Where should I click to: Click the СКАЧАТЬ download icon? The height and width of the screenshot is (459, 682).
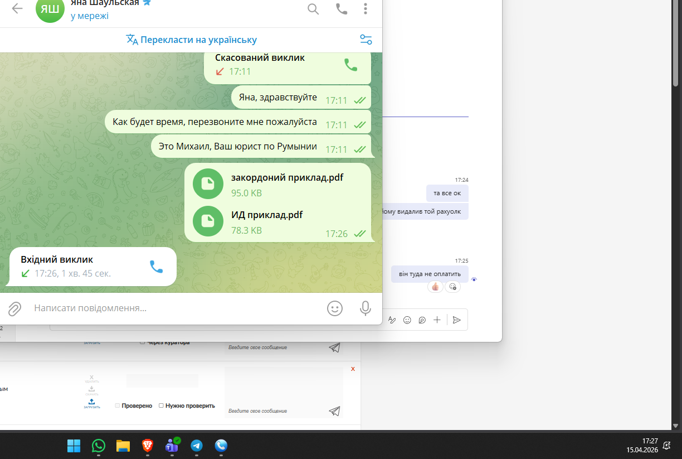coord(92,390)
